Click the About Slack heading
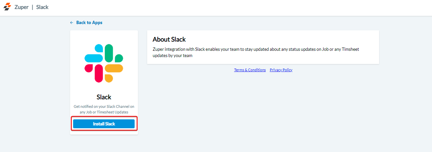This screenshot has width=432, height=152. tap(169, 40)
